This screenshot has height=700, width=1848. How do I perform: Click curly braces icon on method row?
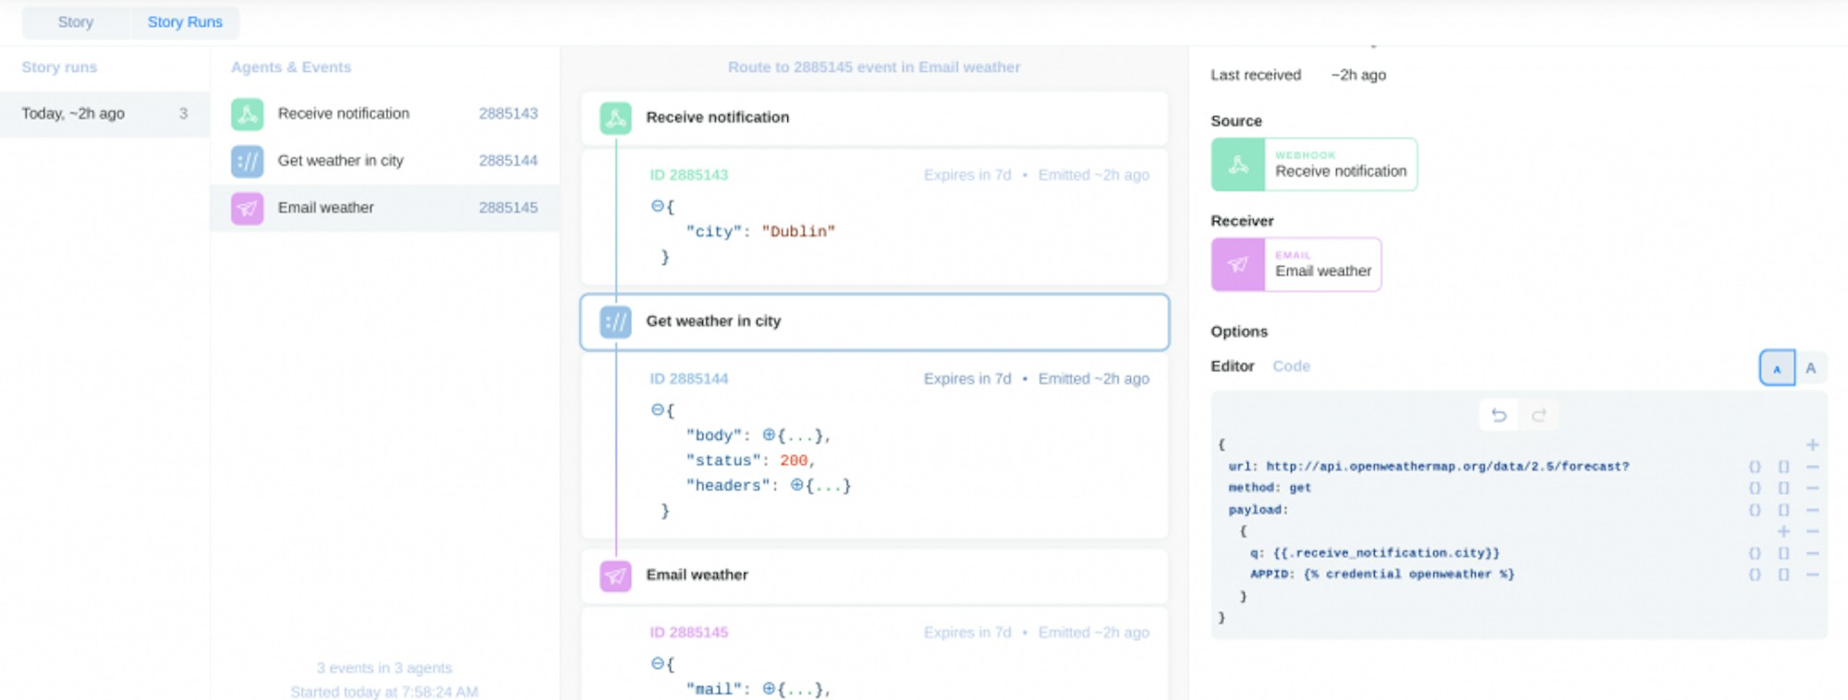[x=1755, y=488]
